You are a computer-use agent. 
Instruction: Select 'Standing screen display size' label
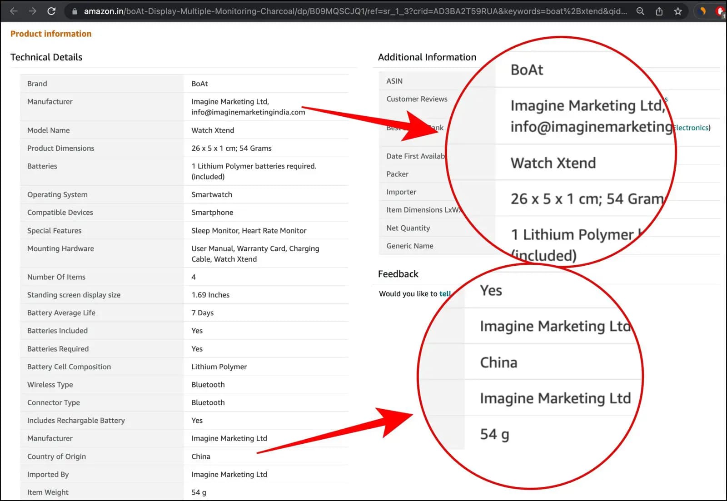click(74, 295)
